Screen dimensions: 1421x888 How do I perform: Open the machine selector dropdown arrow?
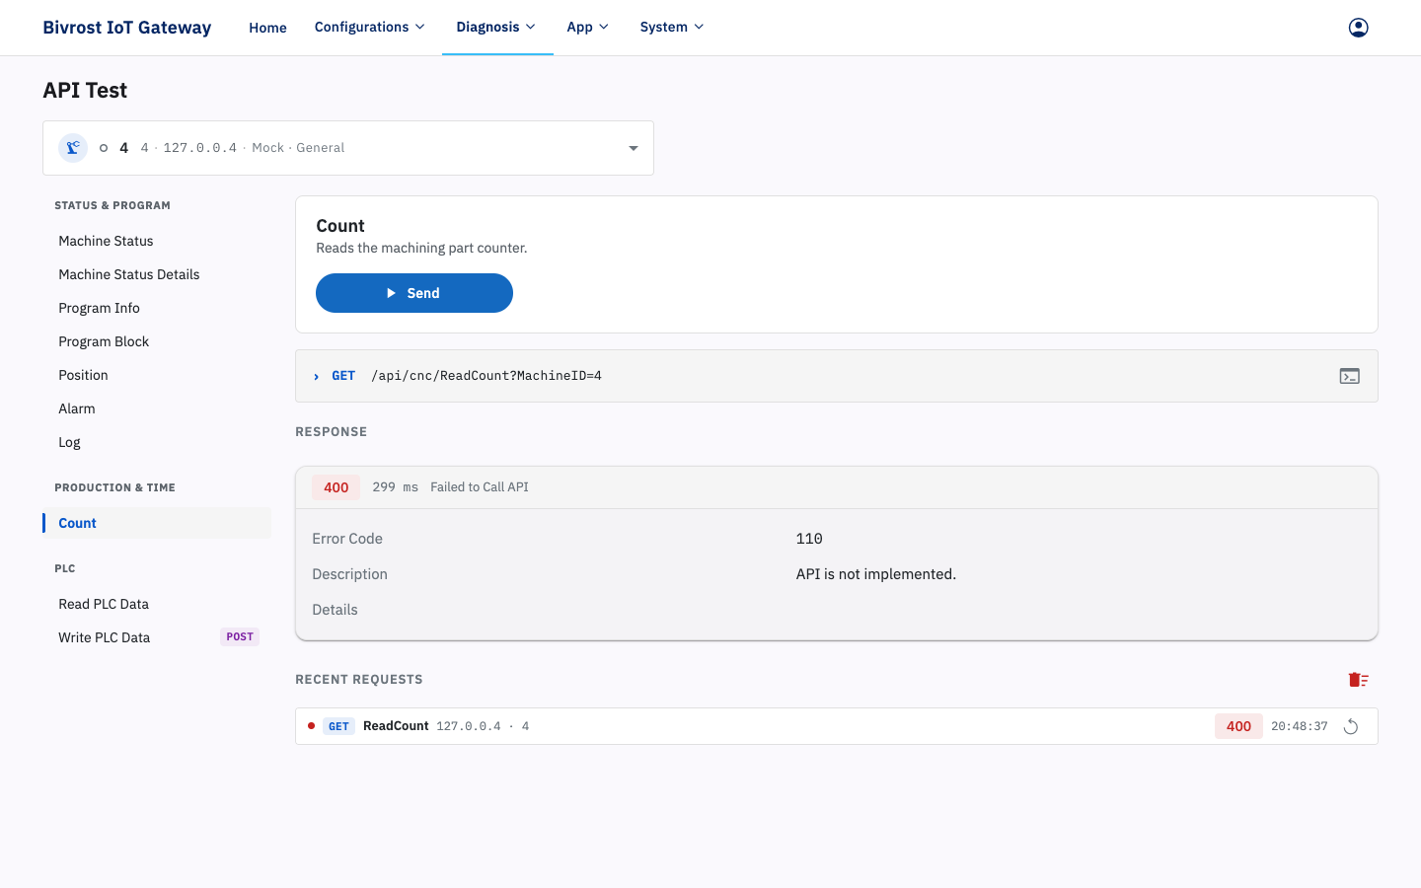pyautogui.click(x=634, y=148)
